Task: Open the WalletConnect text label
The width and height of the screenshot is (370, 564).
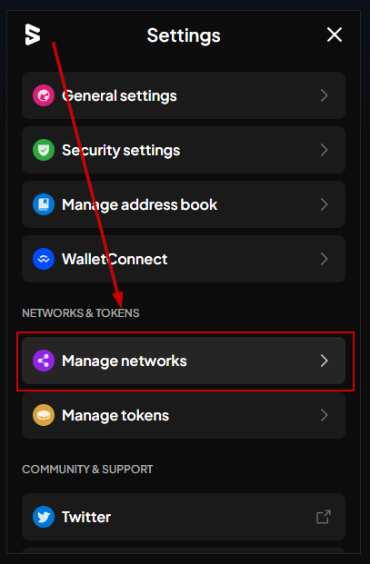Action: click(x=115, y=259)
